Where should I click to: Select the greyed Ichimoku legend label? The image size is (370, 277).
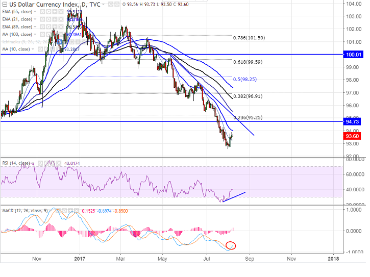point(24,42)
